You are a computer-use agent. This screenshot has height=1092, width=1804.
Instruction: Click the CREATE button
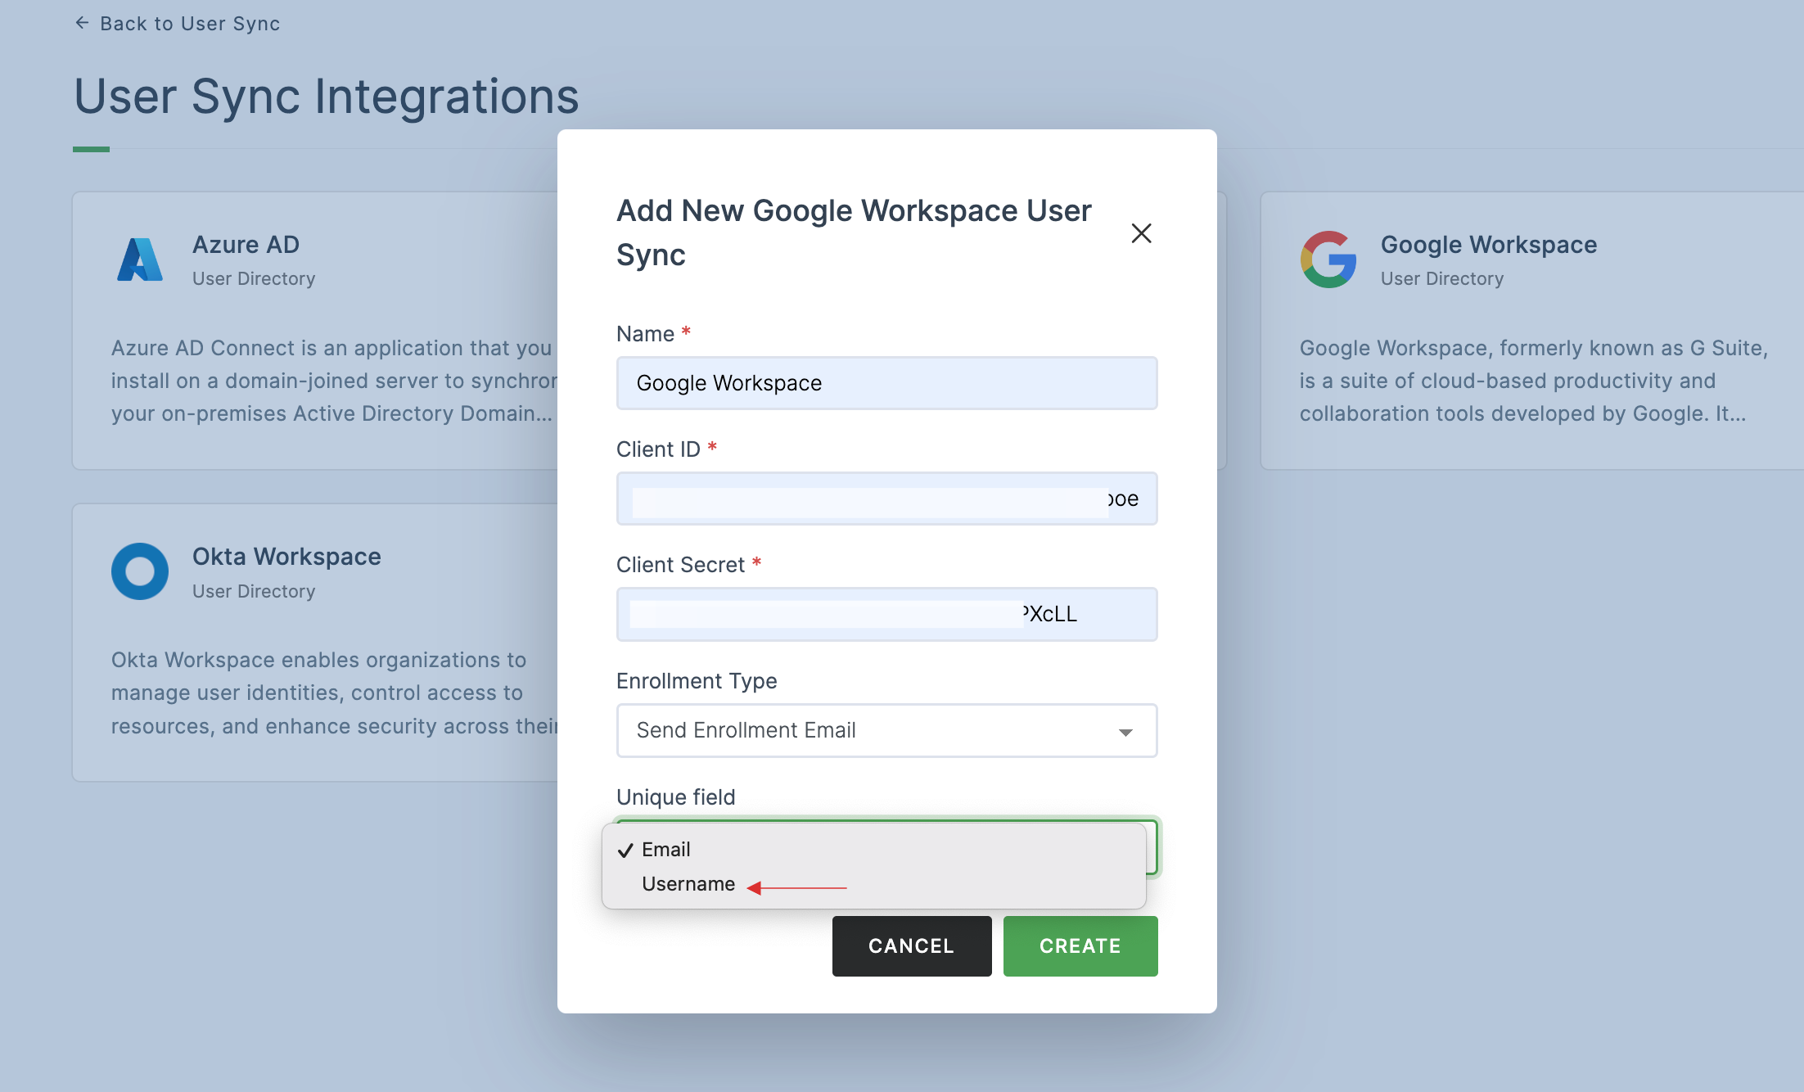(x=1080, y=946)
